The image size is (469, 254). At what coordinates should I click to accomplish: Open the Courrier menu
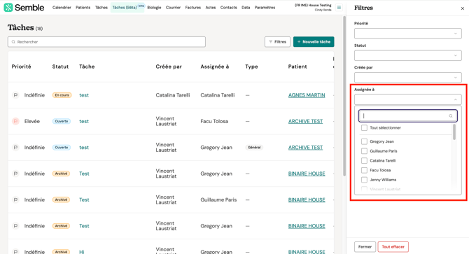pos(173,8)
